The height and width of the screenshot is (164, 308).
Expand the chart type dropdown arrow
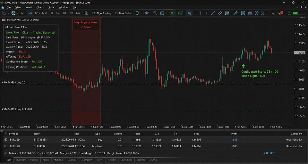[x=8, y=13]
